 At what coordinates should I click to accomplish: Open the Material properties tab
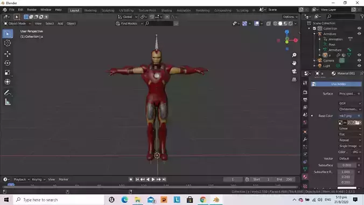[x=305, y=177]
